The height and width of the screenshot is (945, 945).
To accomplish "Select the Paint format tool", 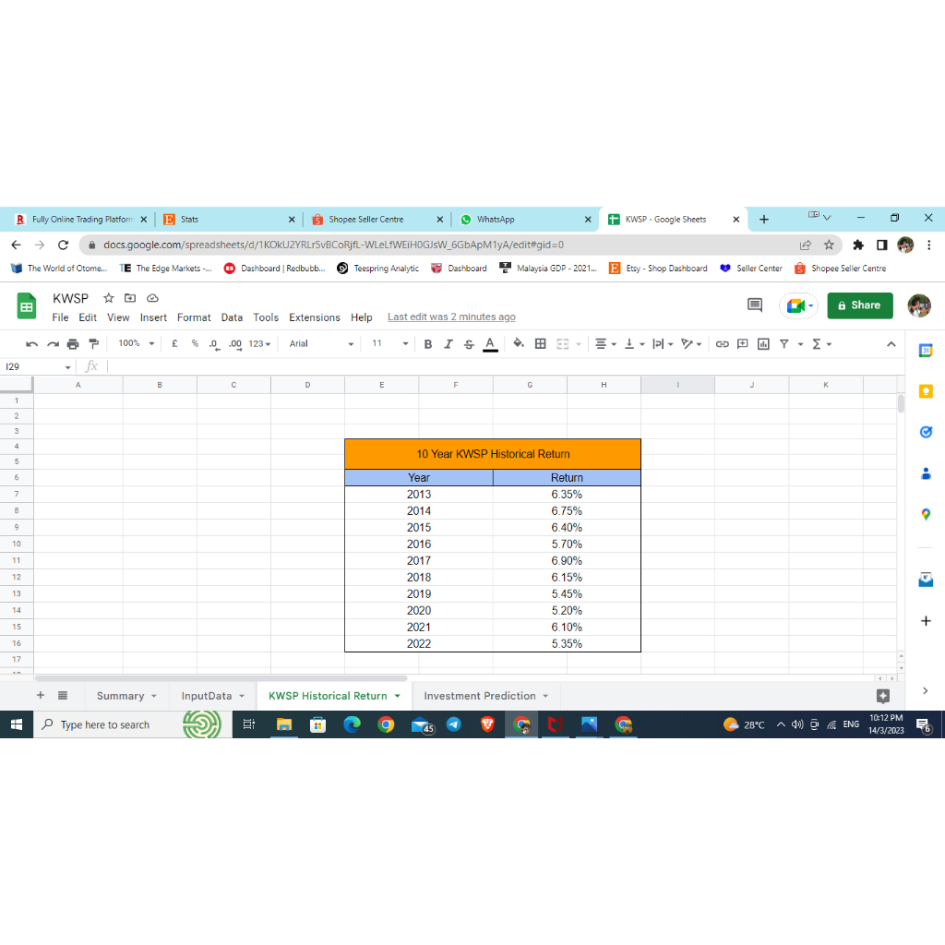I will (92, 344).
